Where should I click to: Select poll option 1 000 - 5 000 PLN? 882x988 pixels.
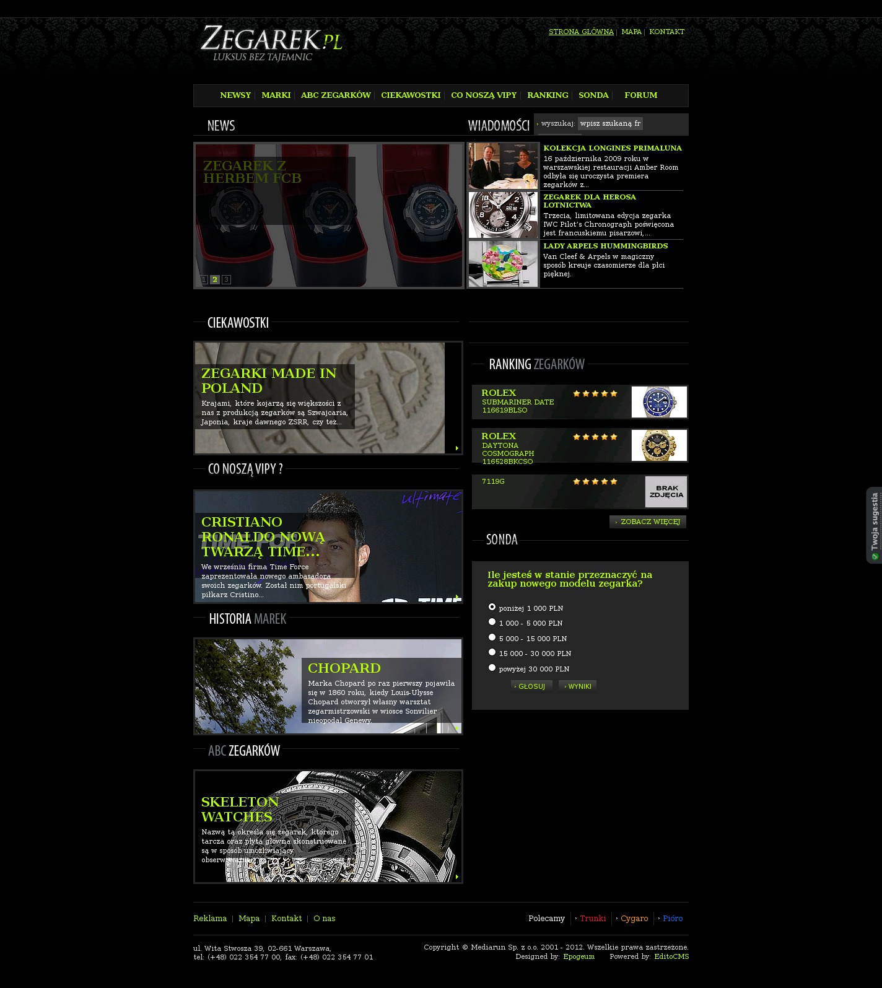click(492, 622)
